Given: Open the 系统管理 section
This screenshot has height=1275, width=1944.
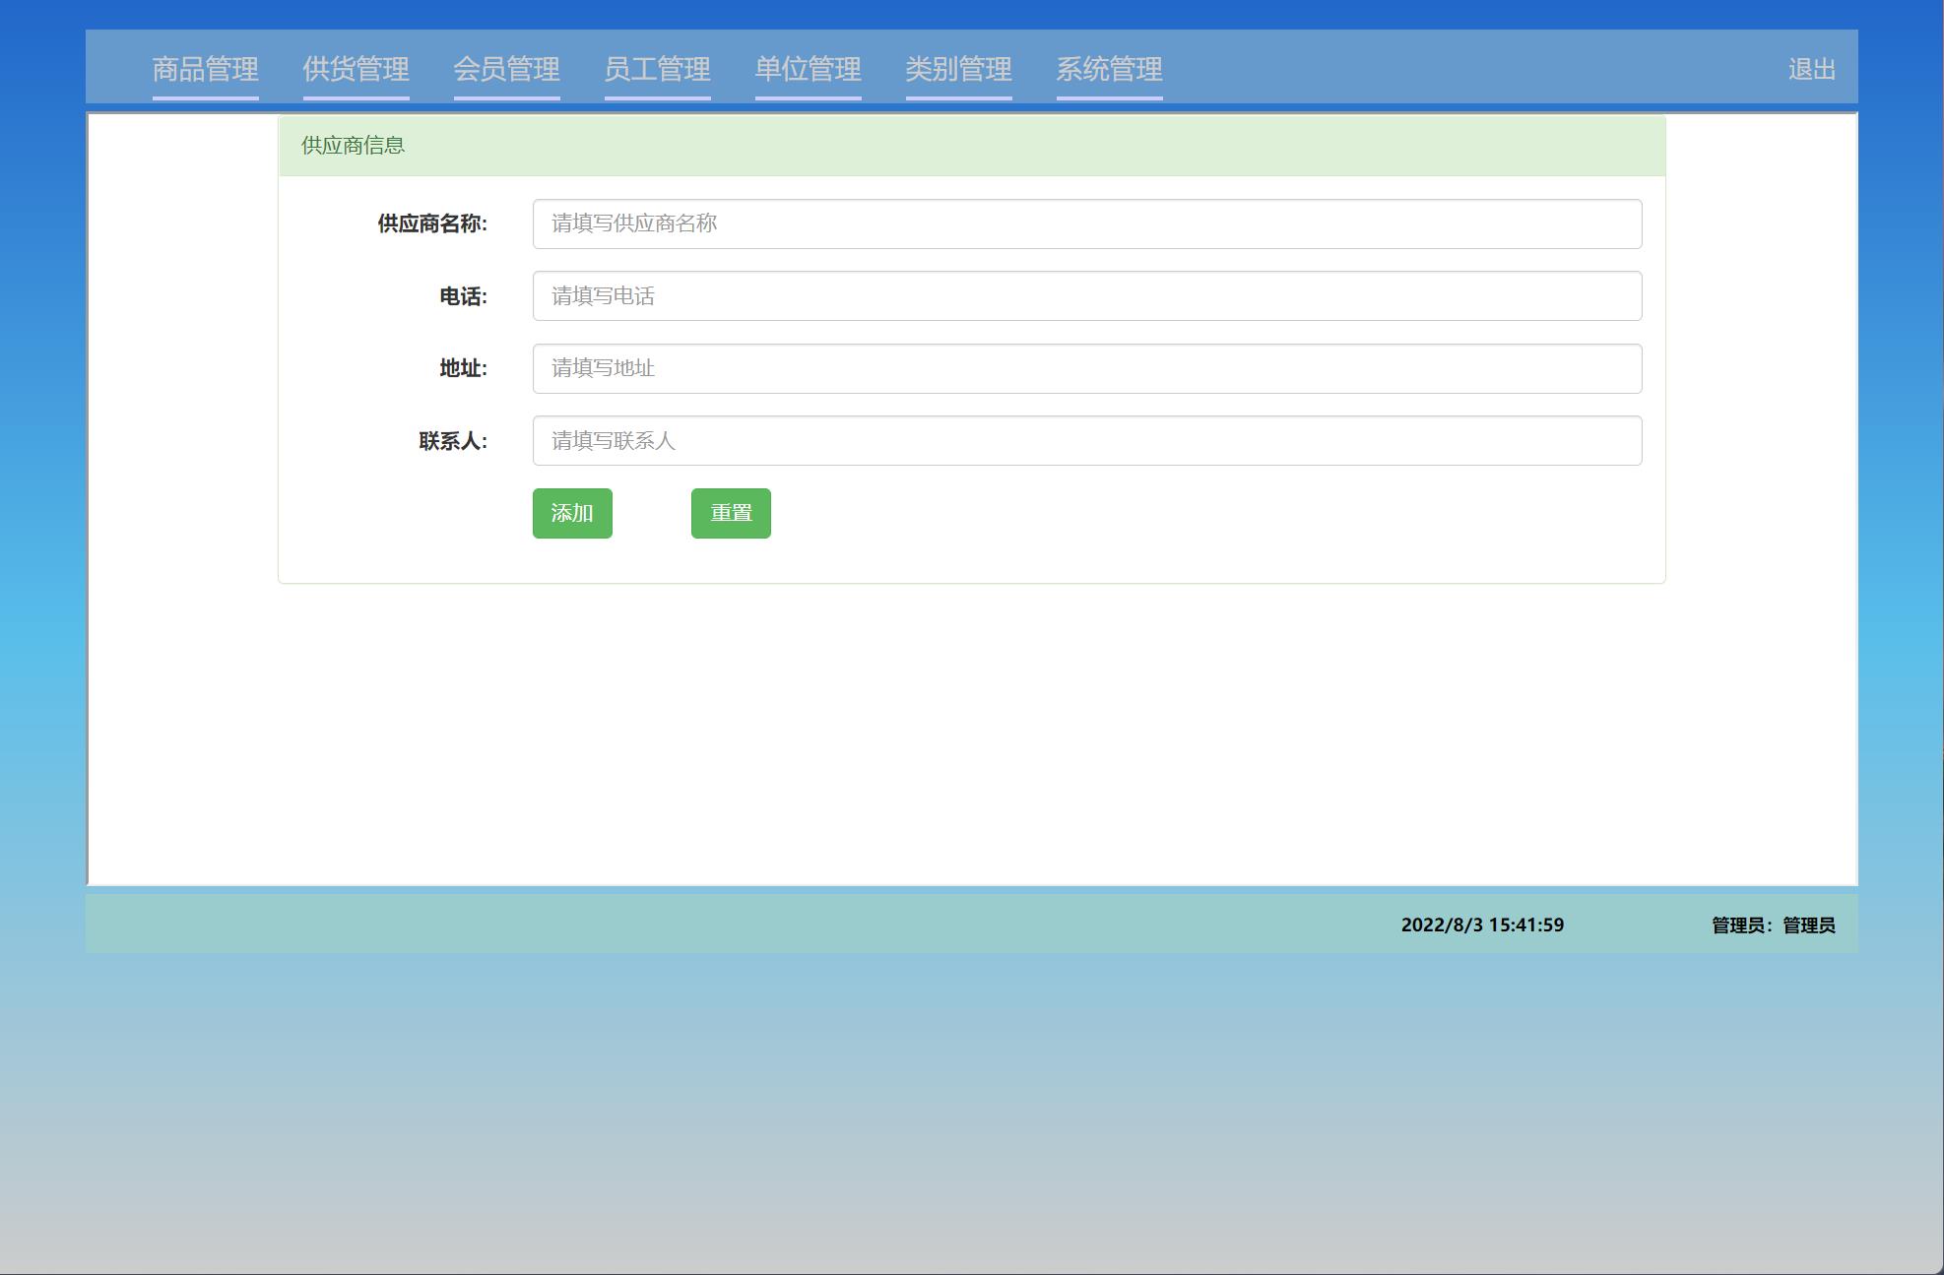Looking at the screenshot, I should pos(1109,70).
